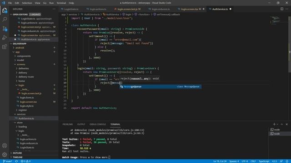Viewport: 291px width, 163px height.
Task: Open launch profile dropdown next to new terminal
Action: (277, 125)
